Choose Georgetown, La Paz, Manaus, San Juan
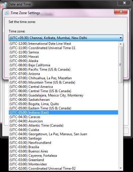Screen dimensions: 133x172 [x=64, y=134]
